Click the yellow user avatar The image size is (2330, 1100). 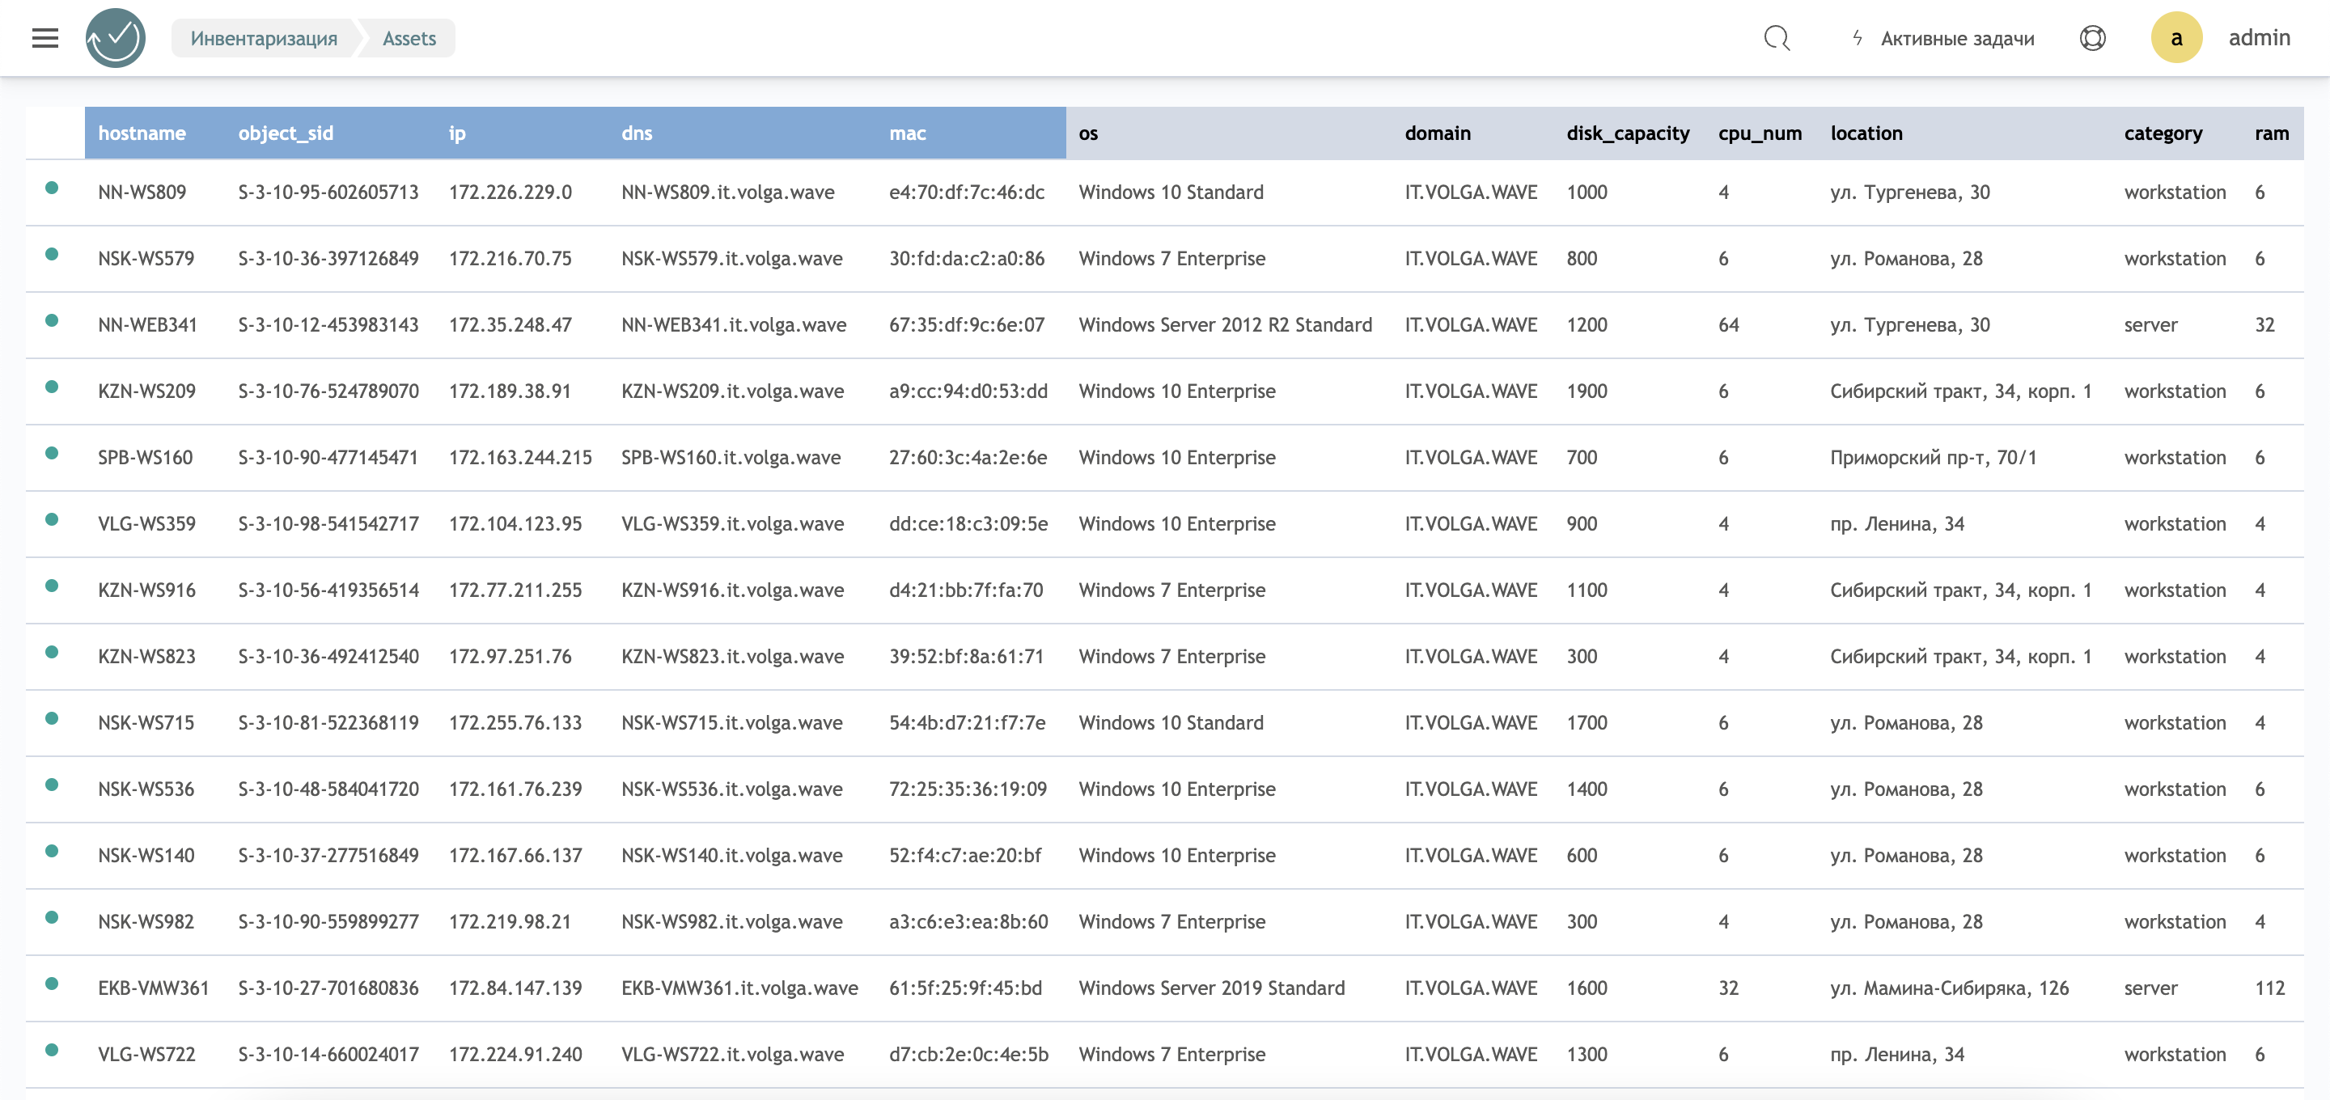2175,38
